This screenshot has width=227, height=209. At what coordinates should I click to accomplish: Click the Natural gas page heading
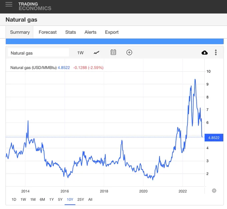point(21,20)
